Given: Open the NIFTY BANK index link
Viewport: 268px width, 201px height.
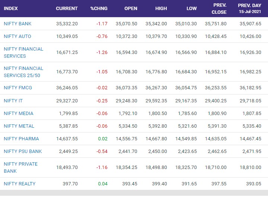Looking at the screenshot, I should (x=17, y=23).
